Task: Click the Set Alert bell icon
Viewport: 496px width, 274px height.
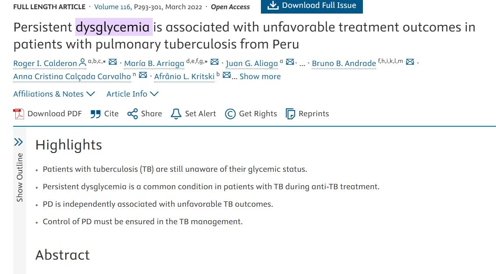Action: click(x=176, y=114)
